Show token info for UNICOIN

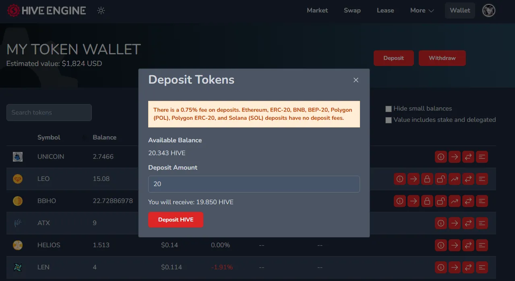[441, 157]
